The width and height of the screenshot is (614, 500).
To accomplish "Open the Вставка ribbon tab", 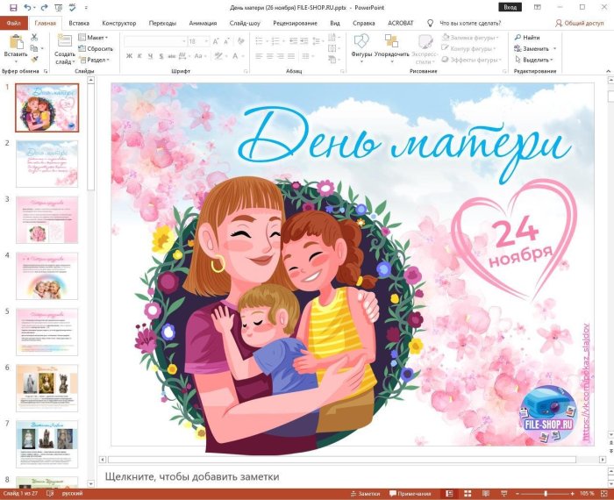I will click(78, 23).
